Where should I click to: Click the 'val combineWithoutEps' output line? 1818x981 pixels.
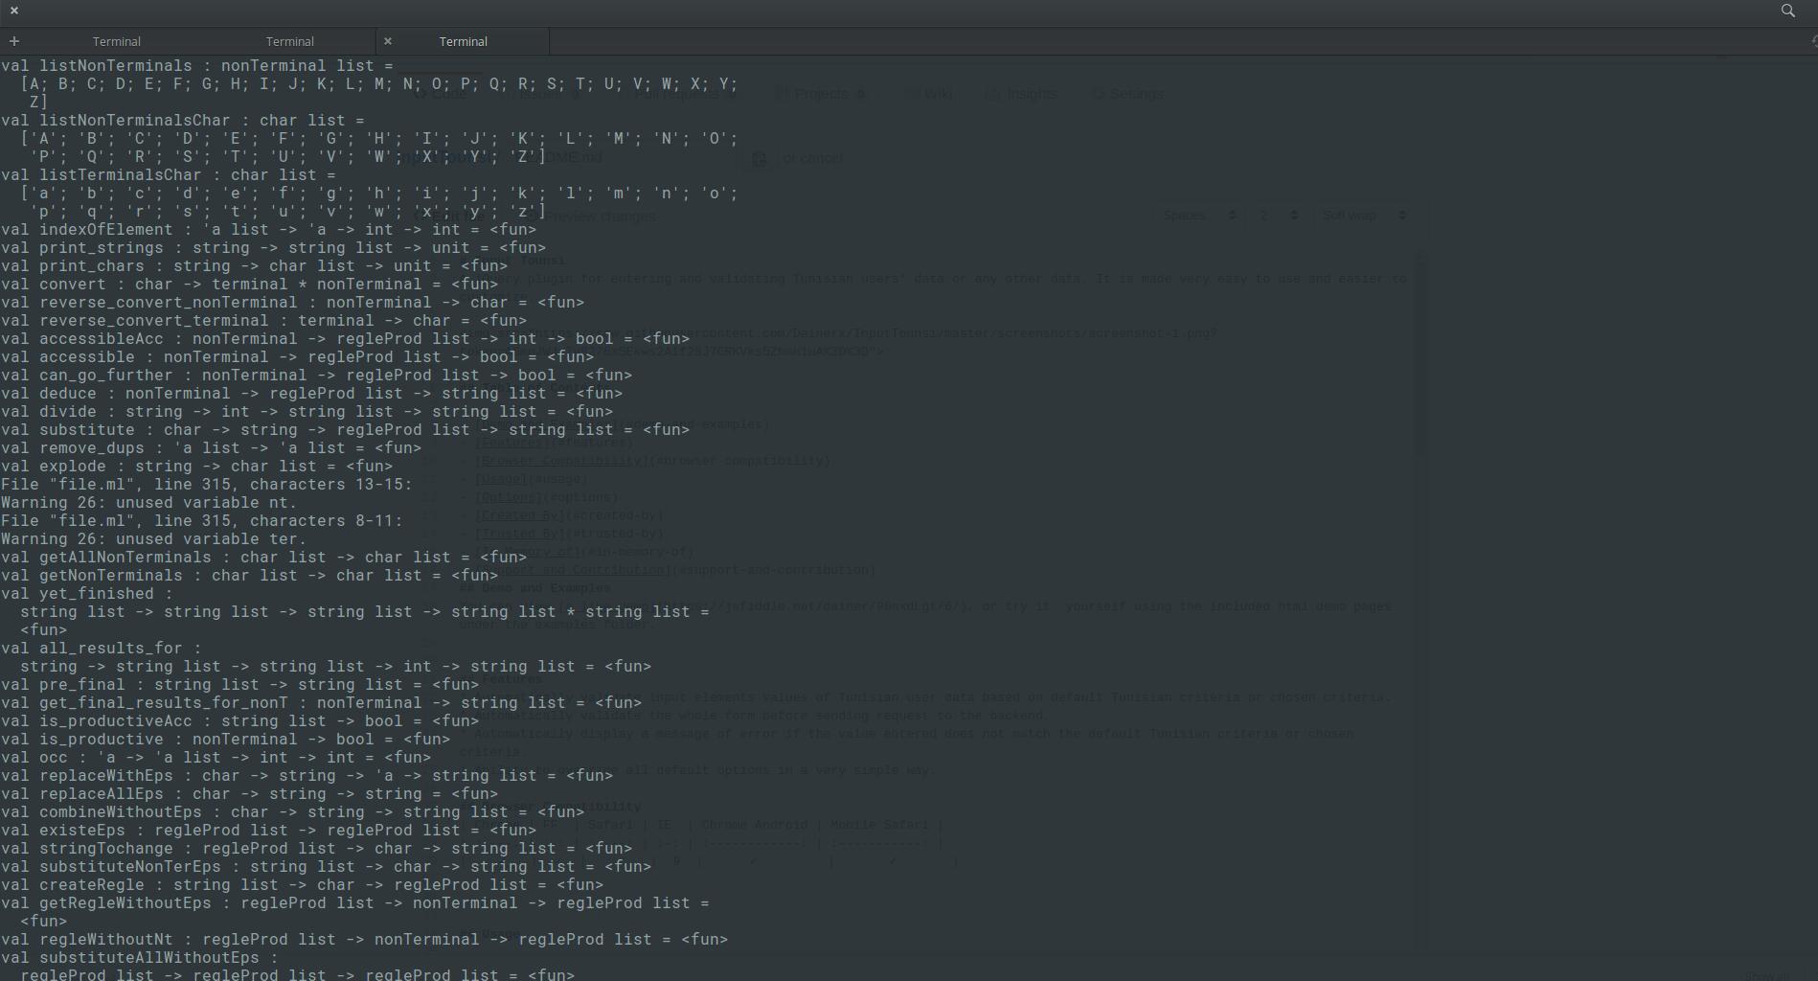click(293, 812)
